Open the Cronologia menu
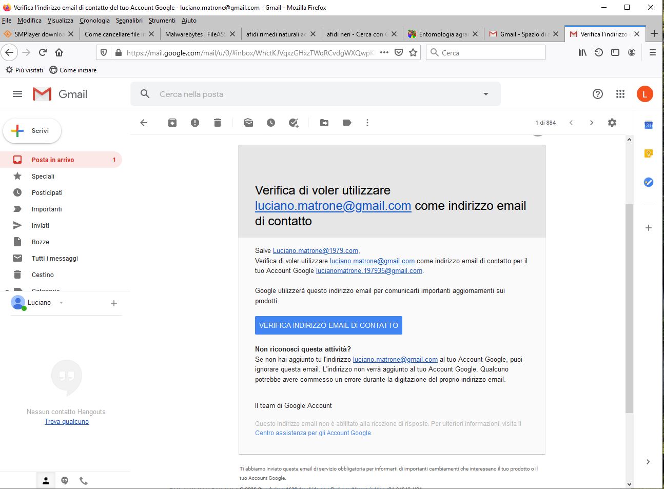Screen dimensions: 664x489 click(x=94, y=21)
